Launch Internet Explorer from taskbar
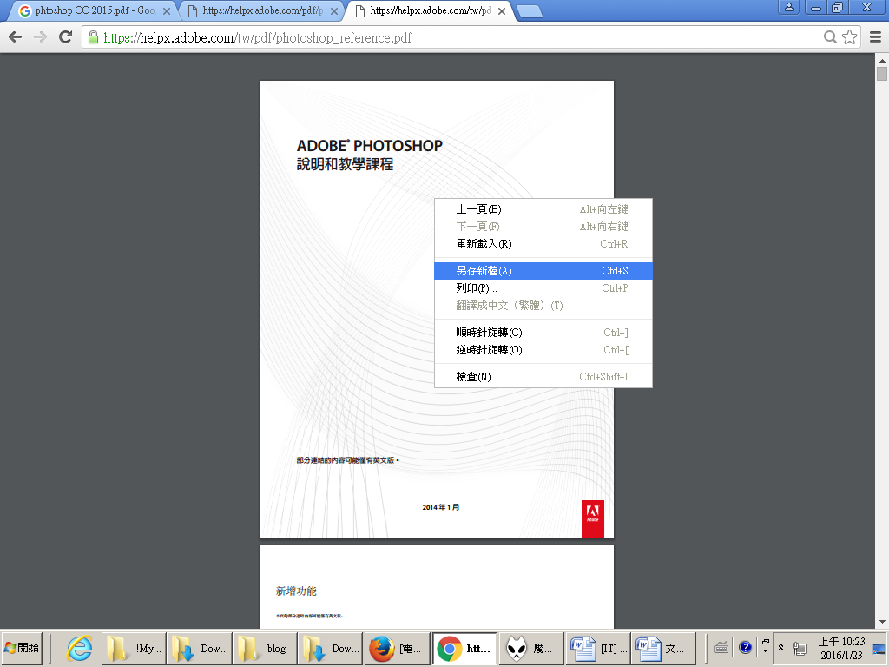Image resolution: width=889 pixels, height=667 pixels. (x=79, y=648)
